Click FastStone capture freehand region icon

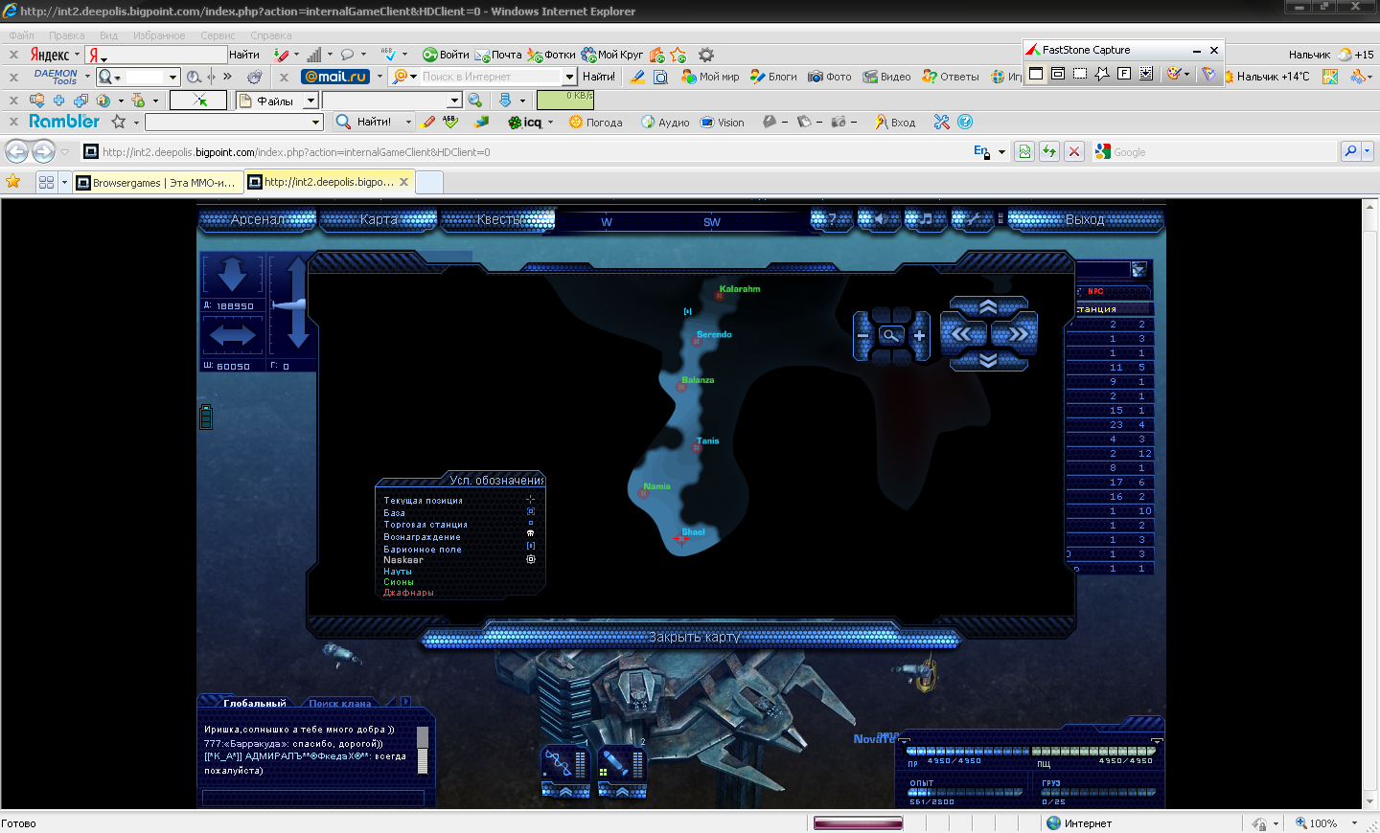click(x=1102, y=74)
